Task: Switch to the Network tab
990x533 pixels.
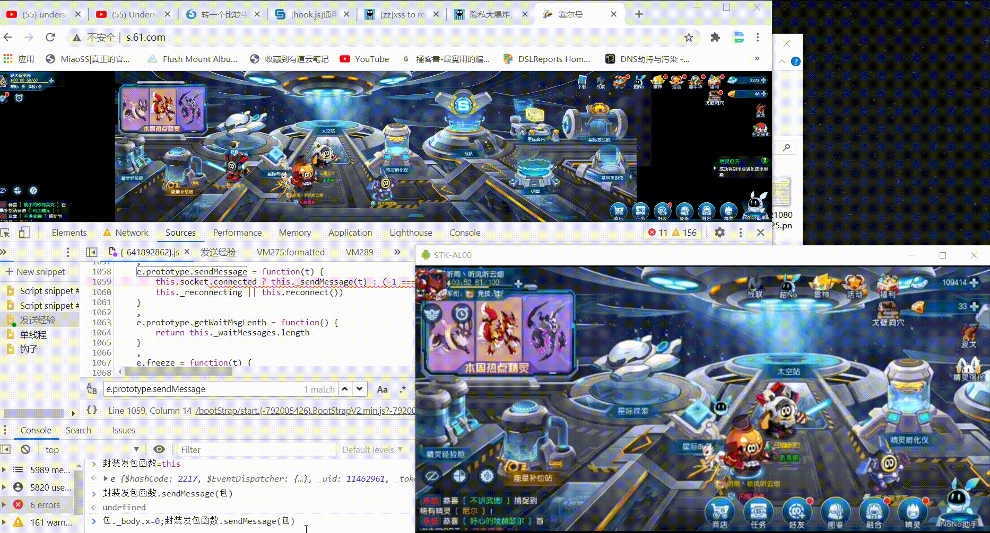Action: [x=126, y=233]
